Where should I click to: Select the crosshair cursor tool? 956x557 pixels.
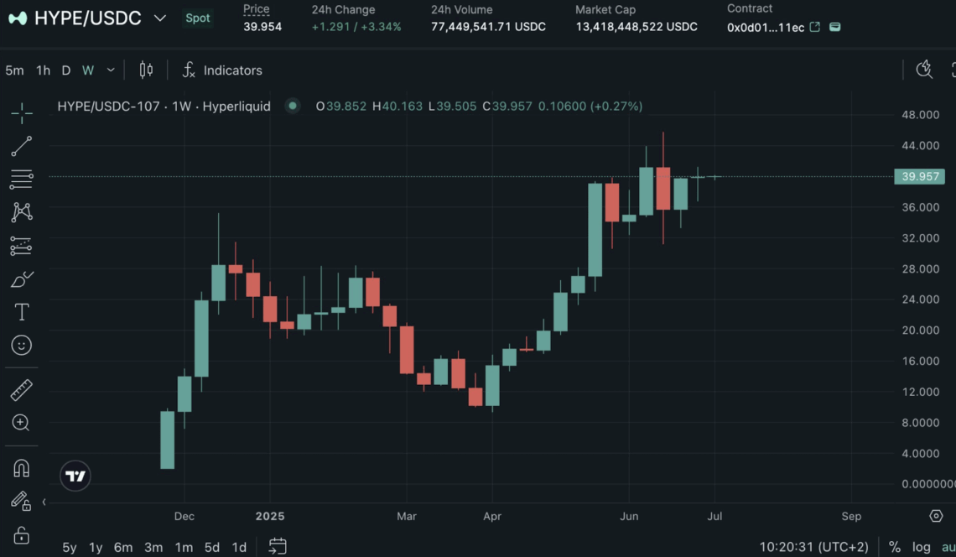[x=21, y=112]
